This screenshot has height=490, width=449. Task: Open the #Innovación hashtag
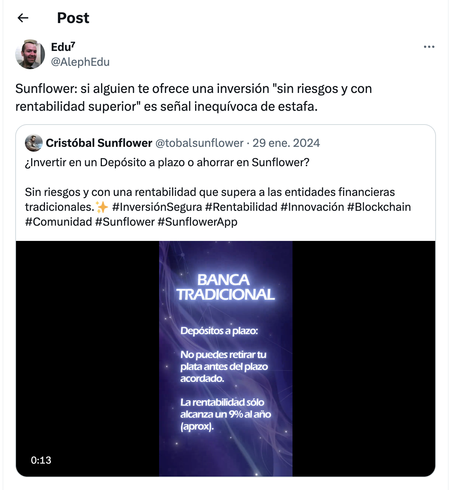(x=312, y=207)
